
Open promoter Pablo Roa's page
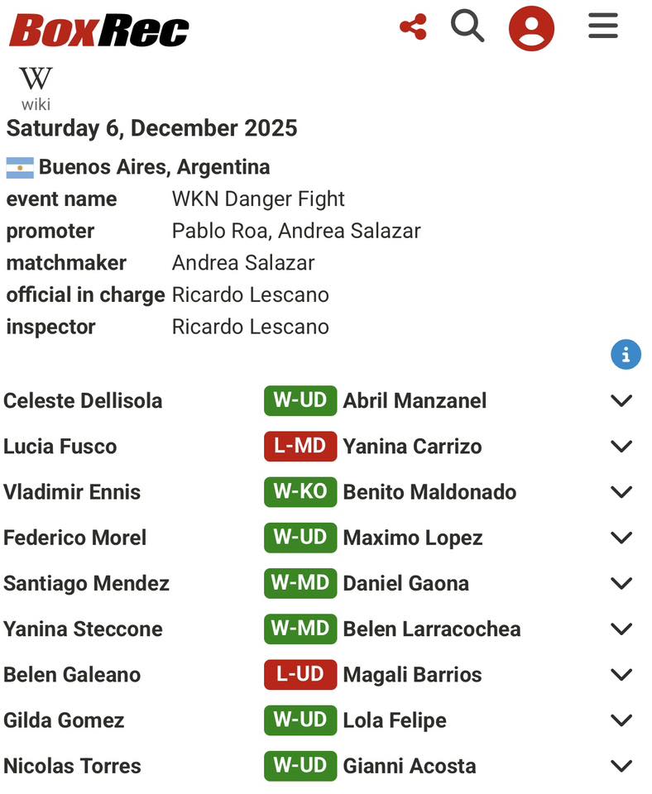(x=219, y=231)
